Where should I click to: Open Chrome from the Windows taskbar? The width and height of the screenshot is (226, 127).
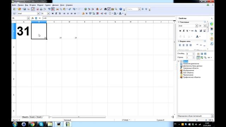coord(32,124)
